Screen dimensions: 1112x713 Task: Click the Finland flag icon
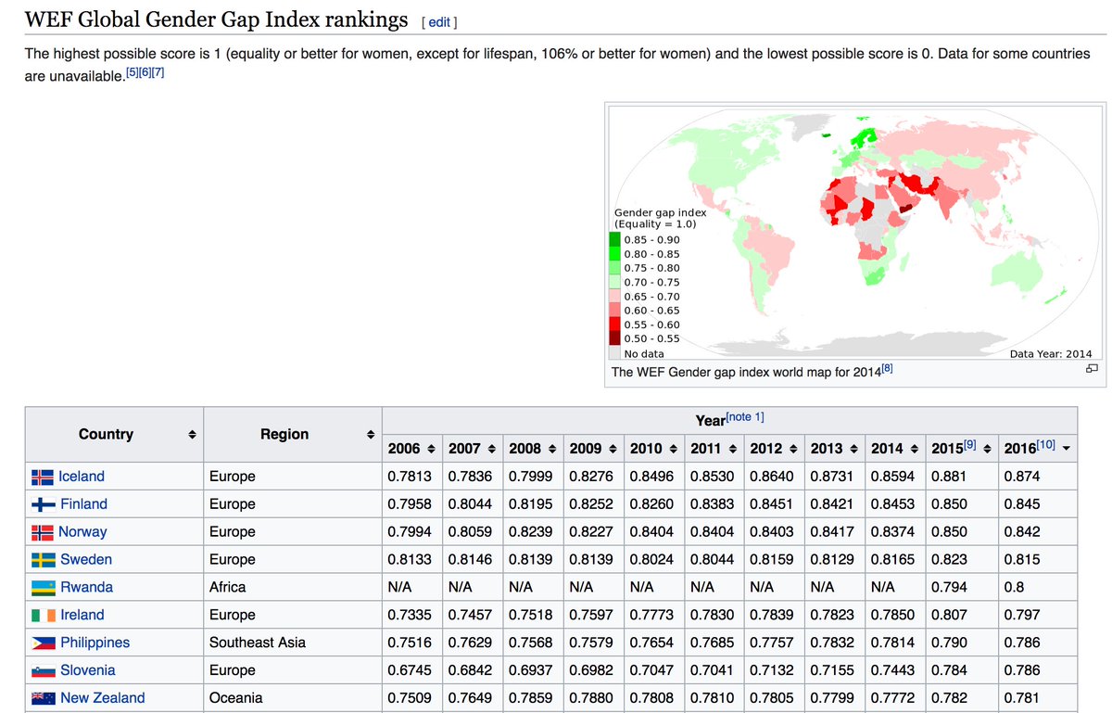pyautogui.click(x=43, y=504)
